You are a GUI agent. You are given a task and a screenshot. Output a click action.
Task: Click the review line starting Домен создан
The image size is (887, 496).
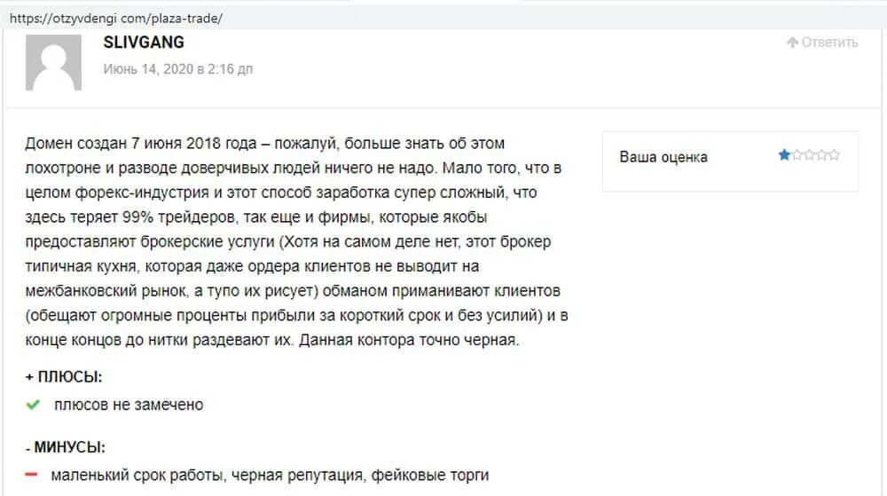click(264, 144)
